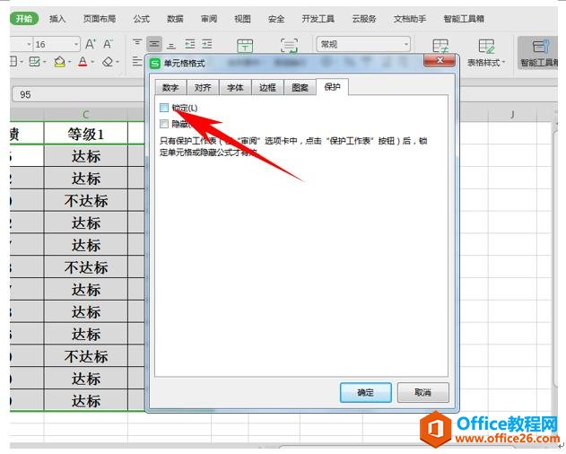This screenshot has width=566, height=454.
Task: Select column C header
Action: tap(85, 115)
